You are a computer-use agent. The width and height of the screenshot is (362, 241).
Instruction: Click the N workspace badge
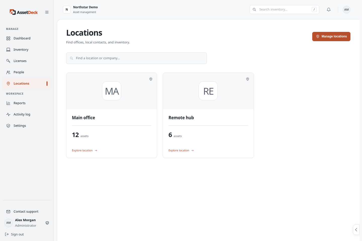[x=67, y=10]
